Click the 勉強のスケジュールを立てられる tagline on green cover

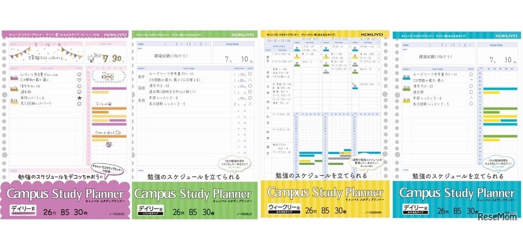194,177
